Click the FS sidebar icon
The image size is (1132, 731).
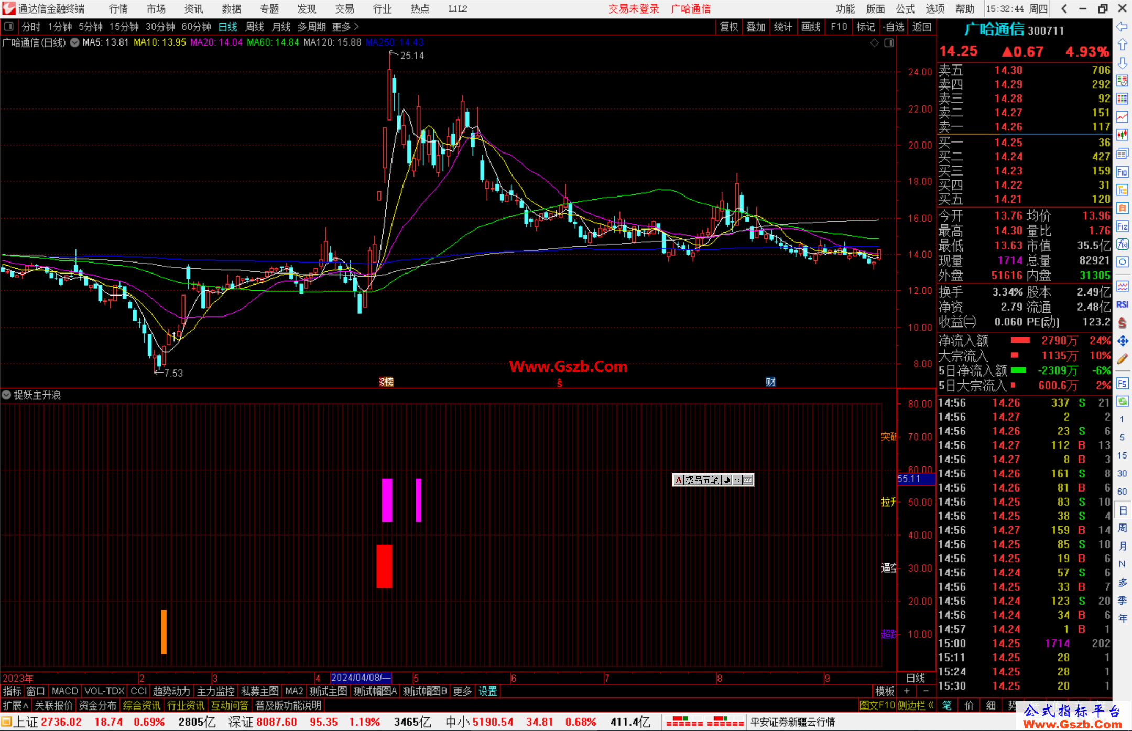point(1122,384)
